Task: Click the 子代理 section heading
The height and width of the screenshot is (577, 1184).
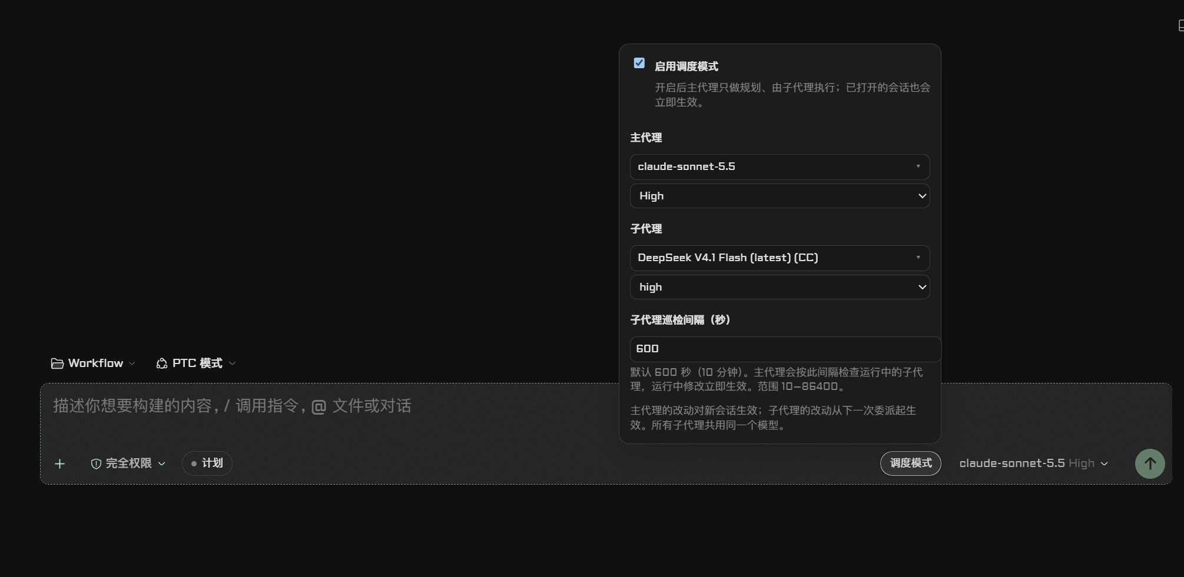Action: pos(646,229)
